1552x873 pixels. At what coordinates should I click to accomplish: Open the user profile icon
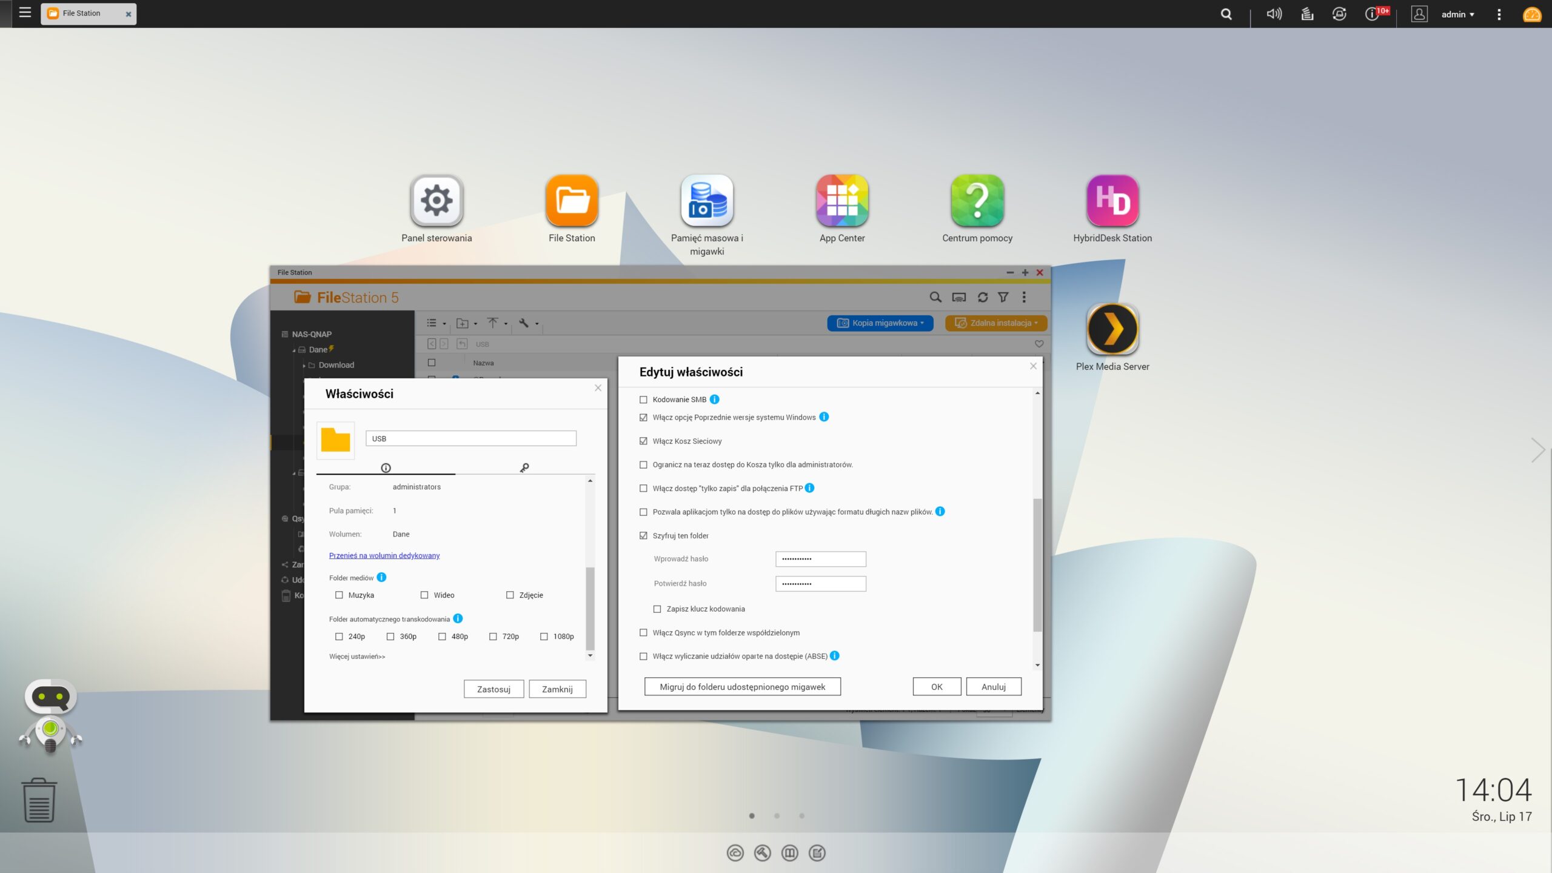coord(1419,14)
